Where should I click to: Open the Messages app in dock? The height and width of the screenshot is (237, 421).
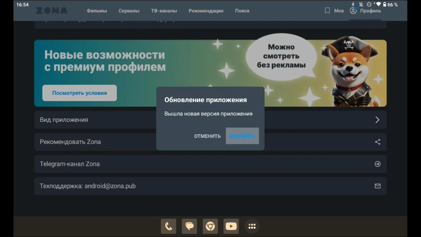tap(189, 226)
